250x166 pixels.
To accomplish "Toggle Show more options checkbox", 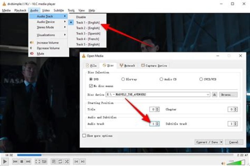I will (84, 136).
